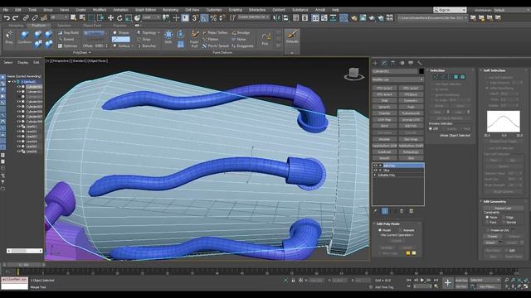Screen dimensions: 531x298
Task: Open the Customize menu
Action: point(214,10)
